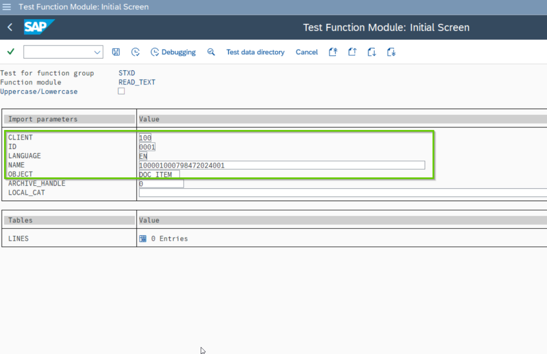Screen dimensions: 547x354
Task: Toggle the Uppercase/Lowercase checkbox
Action: pyautogui.click(x=121, y=91)
